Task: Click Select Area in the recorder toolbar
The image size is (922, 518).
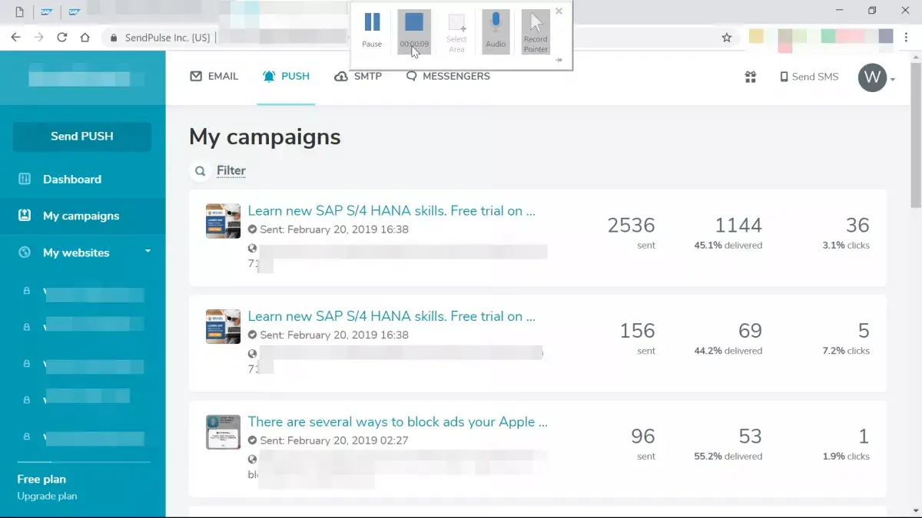Action: coord(456,32)
